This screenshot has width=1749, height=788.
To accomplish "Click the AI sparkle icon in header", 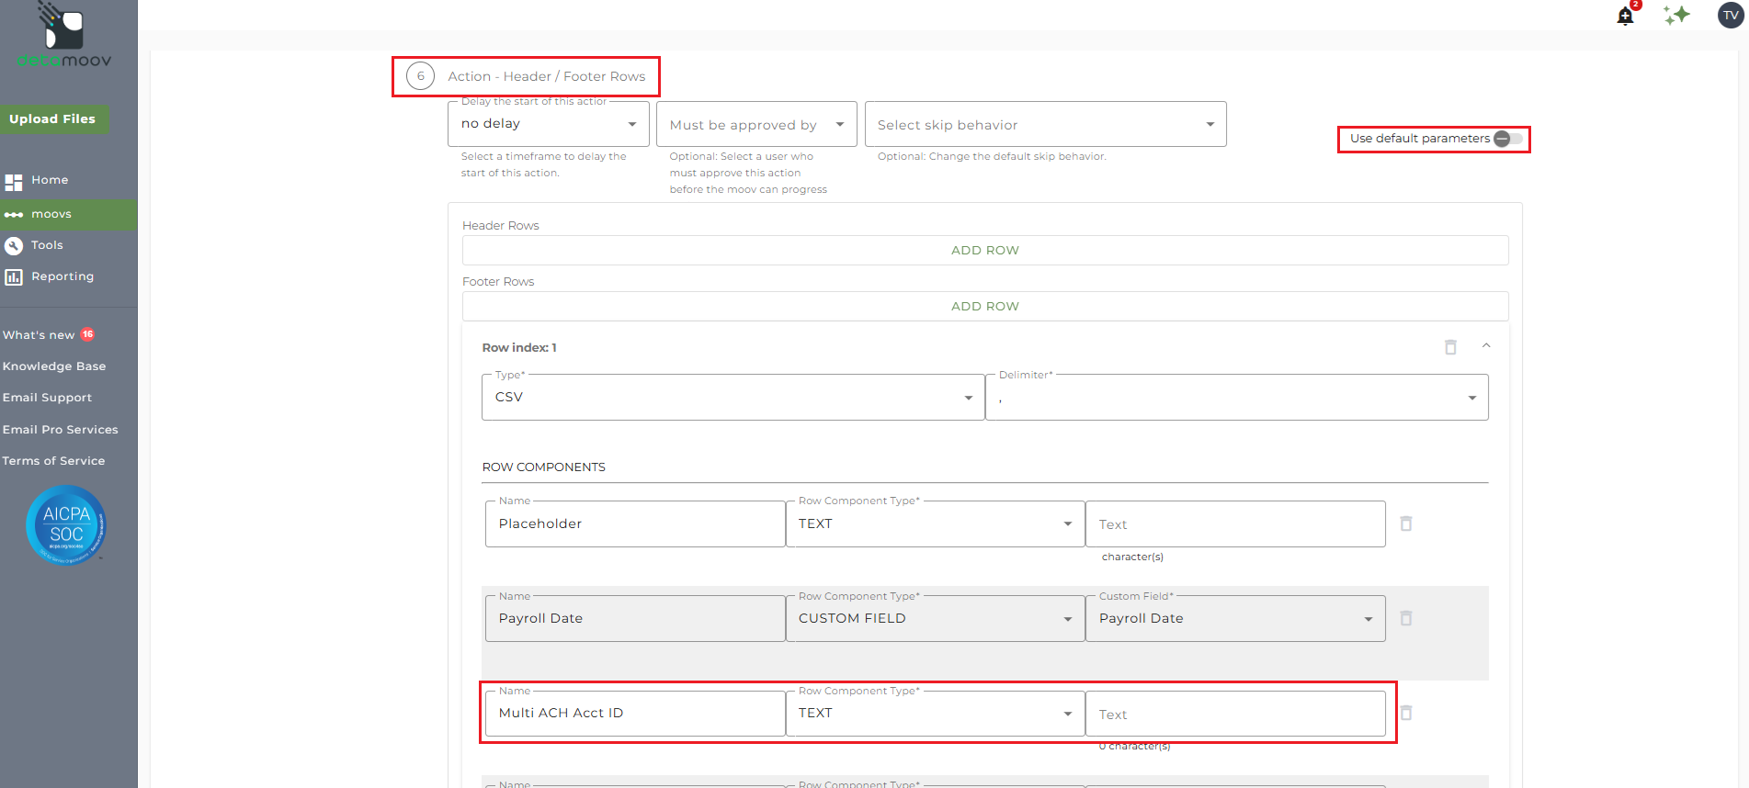I will click(x=1676, y=15).
